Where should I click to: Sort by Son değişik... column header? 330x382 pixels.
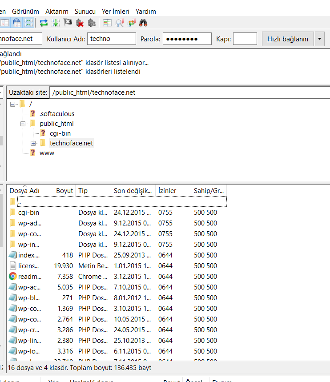tap(133, 191)
